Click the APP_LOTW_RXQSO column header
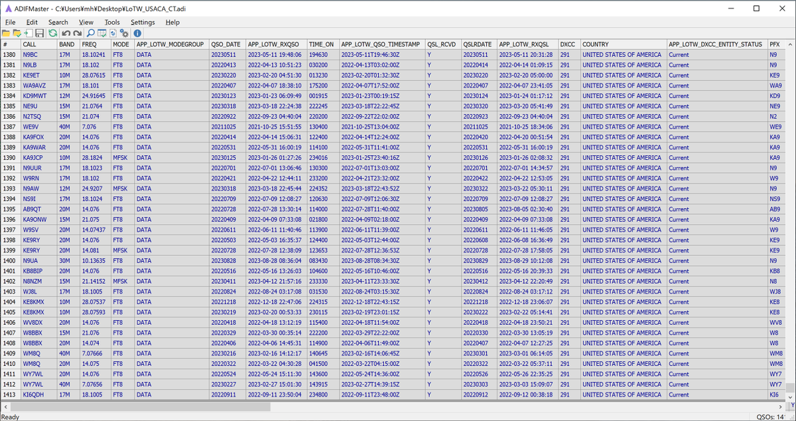 point(276,44)
